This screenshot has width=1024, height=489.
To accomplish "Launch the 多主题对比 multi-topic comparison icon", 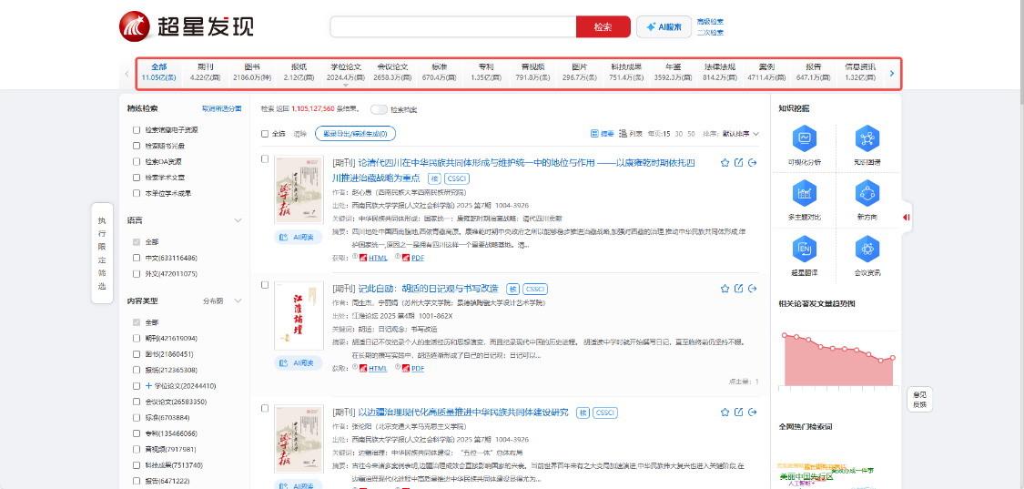I will [x=804, y=193].
